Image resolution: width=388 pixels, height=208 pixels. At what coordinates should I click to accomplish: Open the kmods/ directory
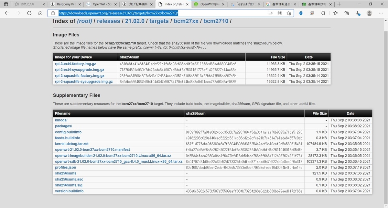(61, 120)
